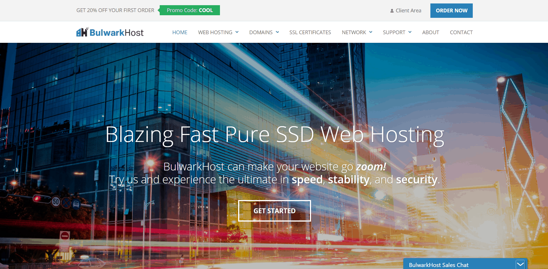Expand the Support dropdown arrow
This screenshot has width=548, height=269.
pyautogui.click(x=410, y=32)
